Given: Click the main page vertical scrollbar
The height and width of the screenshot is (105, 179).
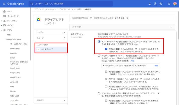Looking at the screenshot, I should click(178, 25).
